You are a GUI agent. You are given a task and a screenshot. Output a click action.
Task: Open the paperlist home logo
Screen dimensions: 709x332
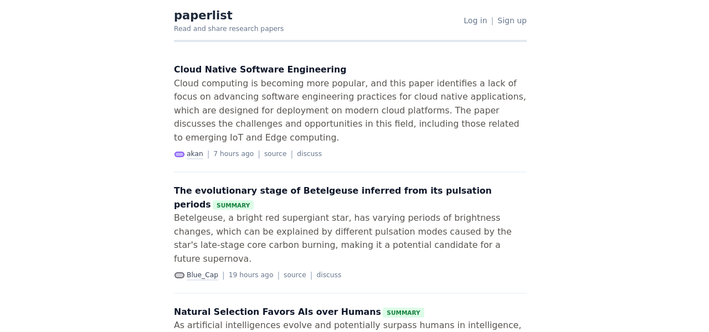point(203,15)
